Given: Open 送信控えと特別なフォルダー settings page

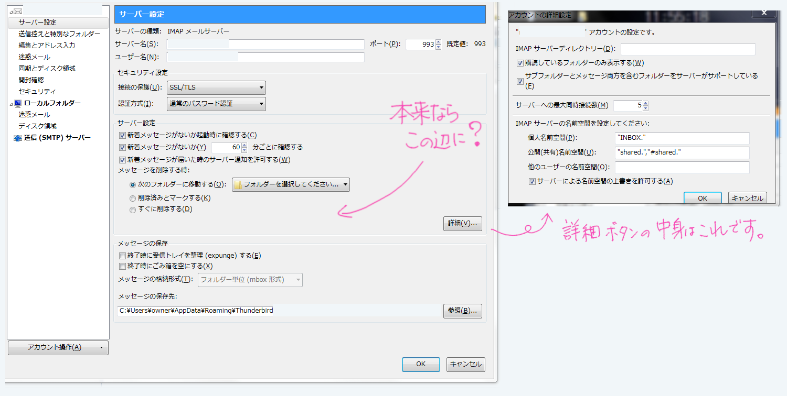Looking at the screenshot, I should click(x=59, y=34).
